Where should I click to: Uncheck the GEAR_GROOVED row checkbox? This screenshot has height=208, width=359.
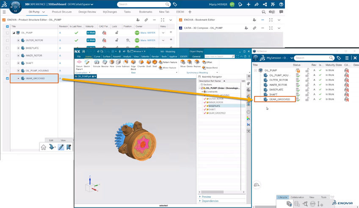pyautogui.click(x=7, y=78)
